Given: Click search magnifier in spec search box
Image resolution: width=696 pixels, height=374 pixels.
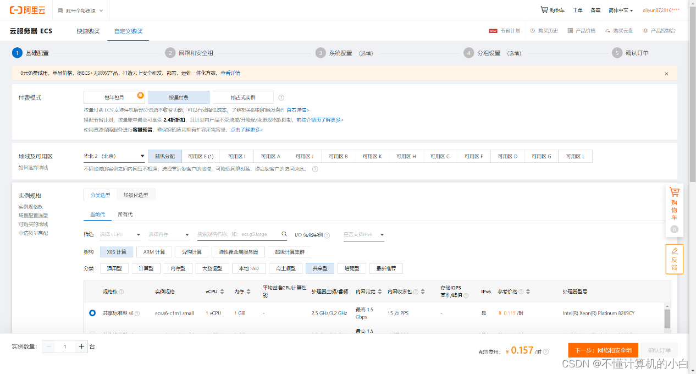Looking at the screenshot, I should (x=284, y=234).
